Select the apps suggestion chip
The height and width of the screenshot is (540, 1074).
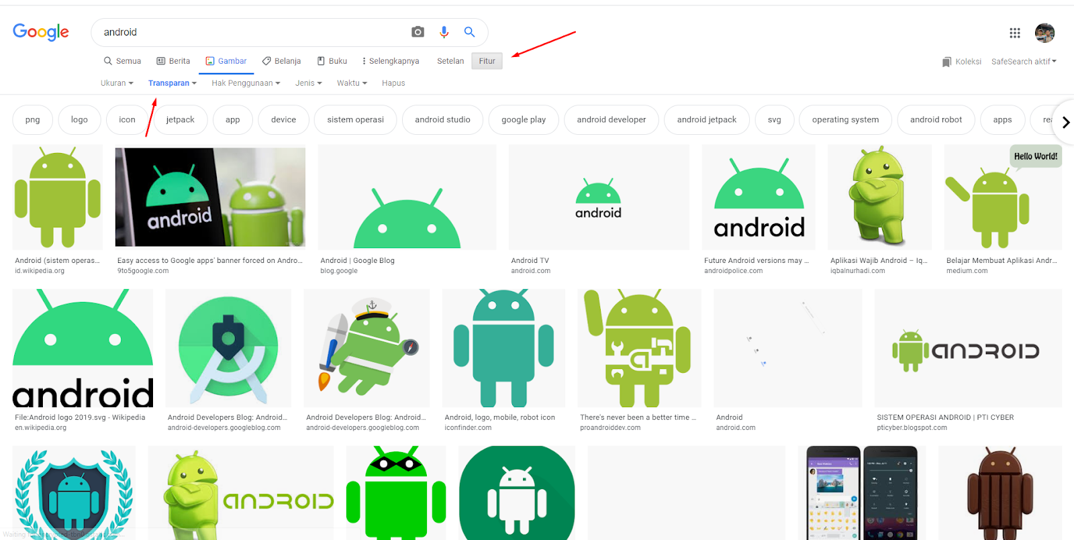click(x=1002, y=120)
